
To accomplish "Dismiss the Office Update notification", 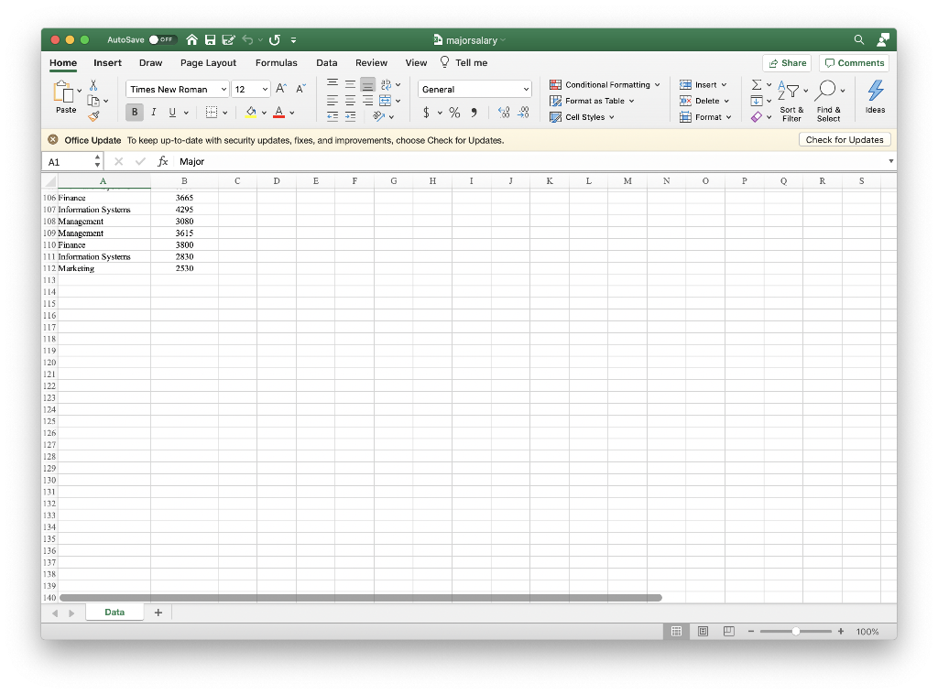I will click(52, 139).
